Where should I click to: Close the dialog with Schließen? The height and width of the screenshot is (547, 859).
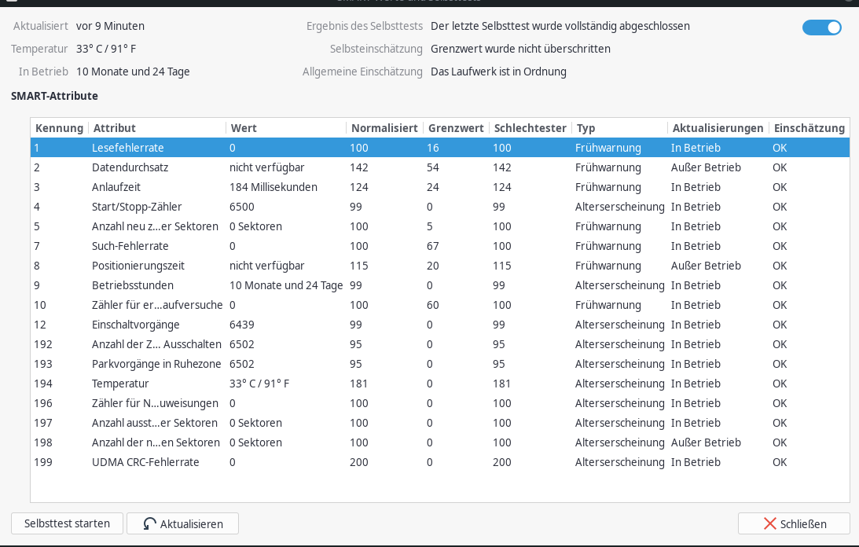point(794,523)
